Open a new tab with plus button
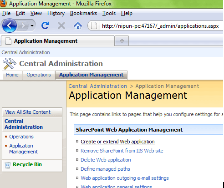This screenshot has height=188, width=224. [122, 41]
